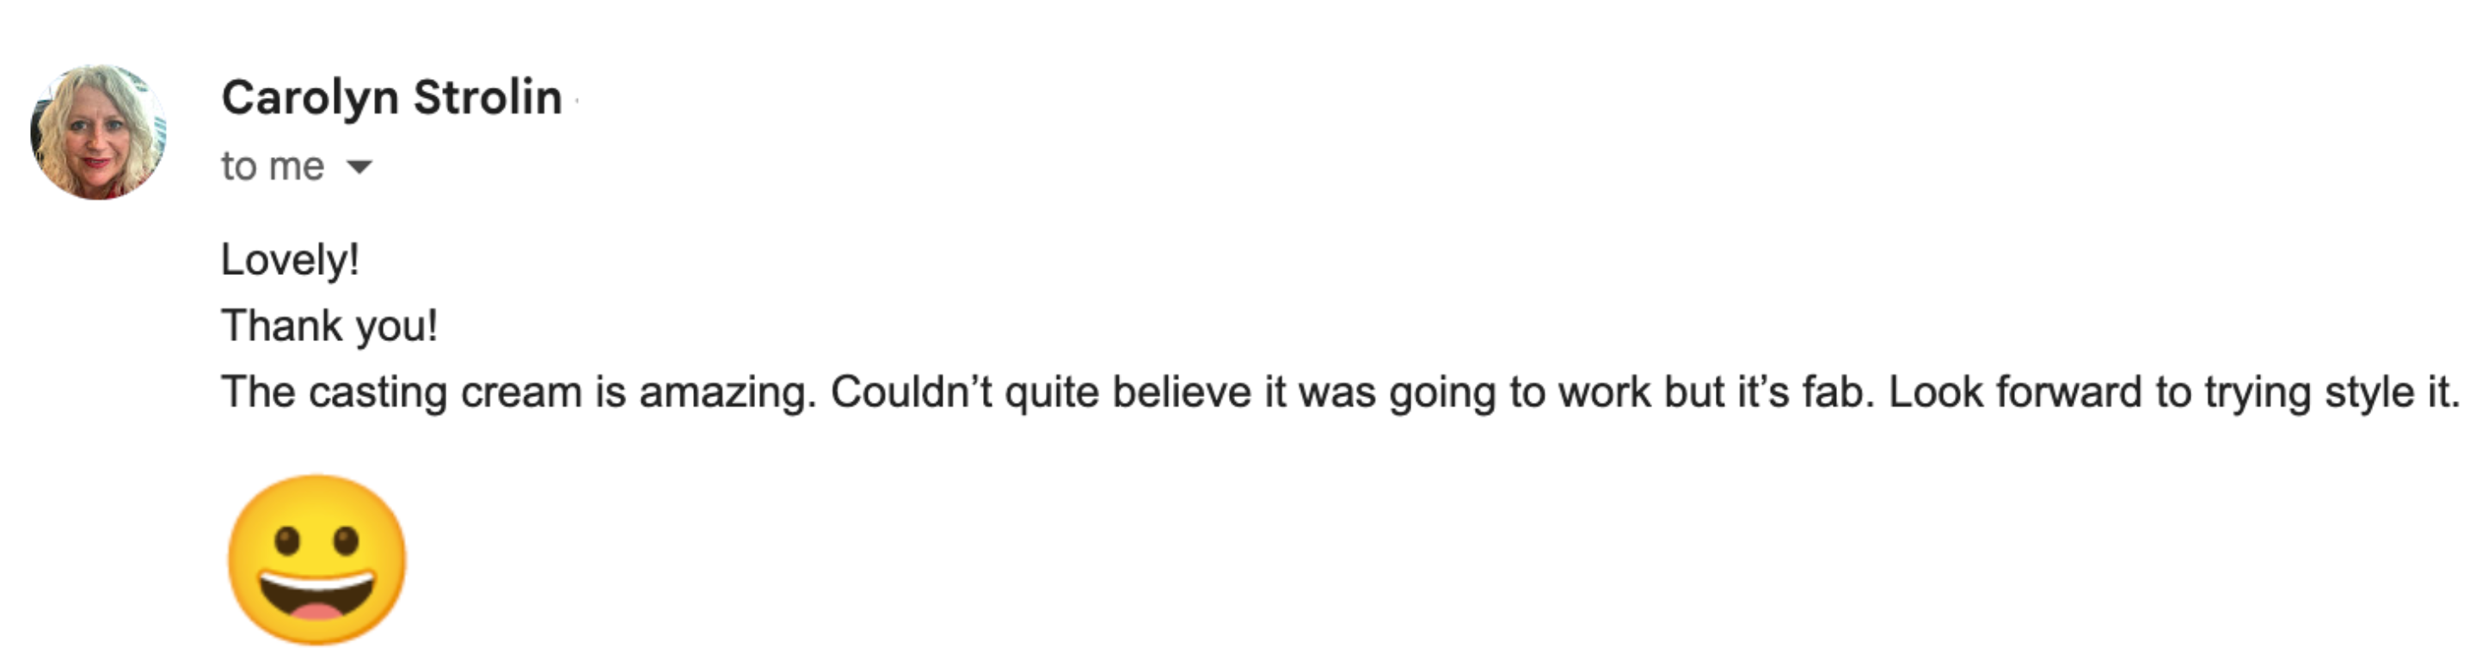This screenshot has width=2476, height=659.
Task: Click the sender name Carolyn Strolin
Action: [x=391, y=97]
